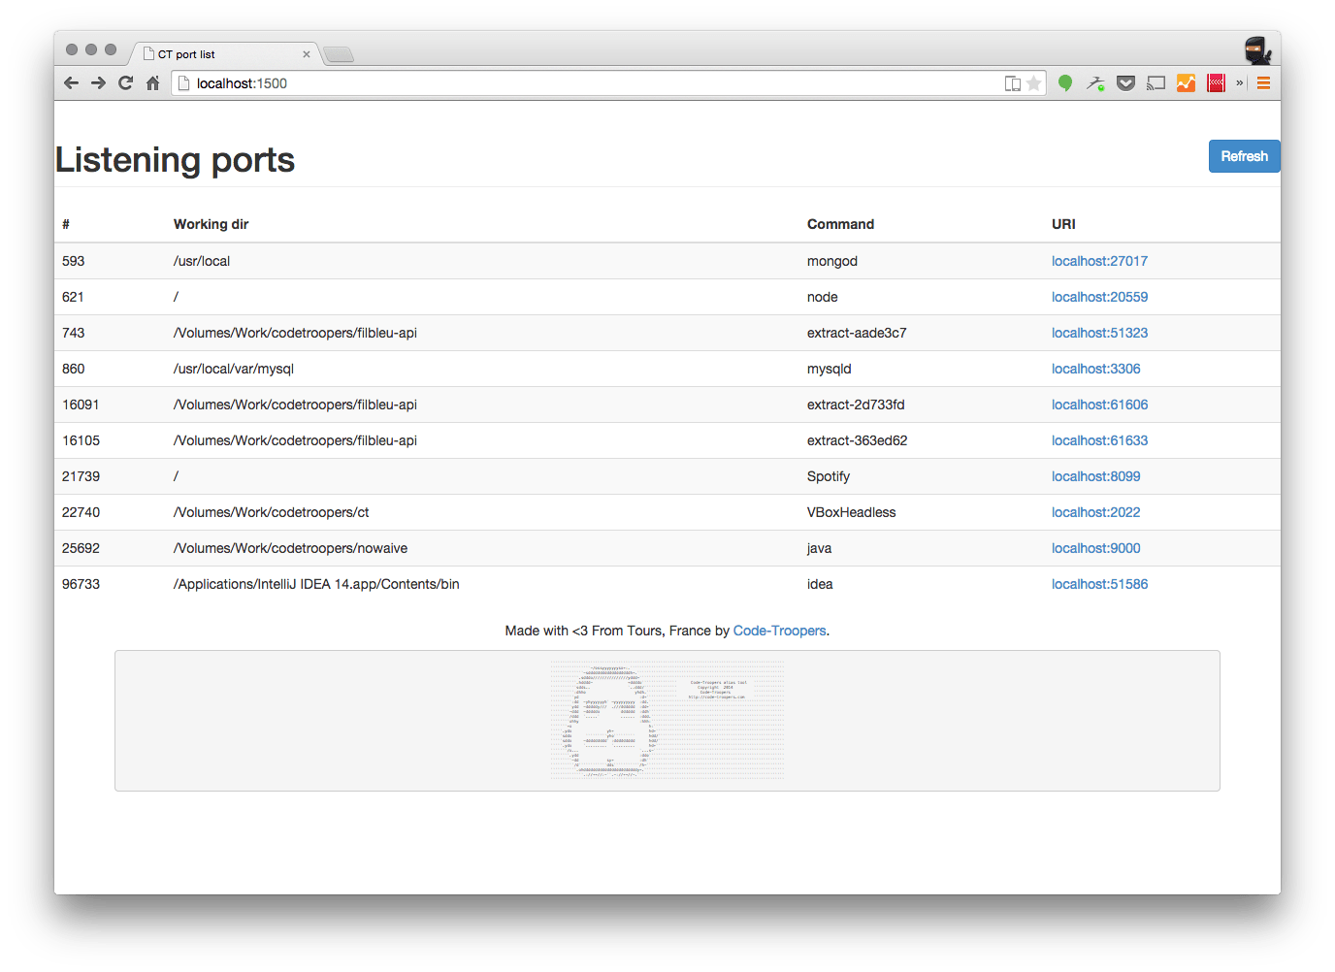Click the ninja profile avatar

click(x=1257, y=50)
